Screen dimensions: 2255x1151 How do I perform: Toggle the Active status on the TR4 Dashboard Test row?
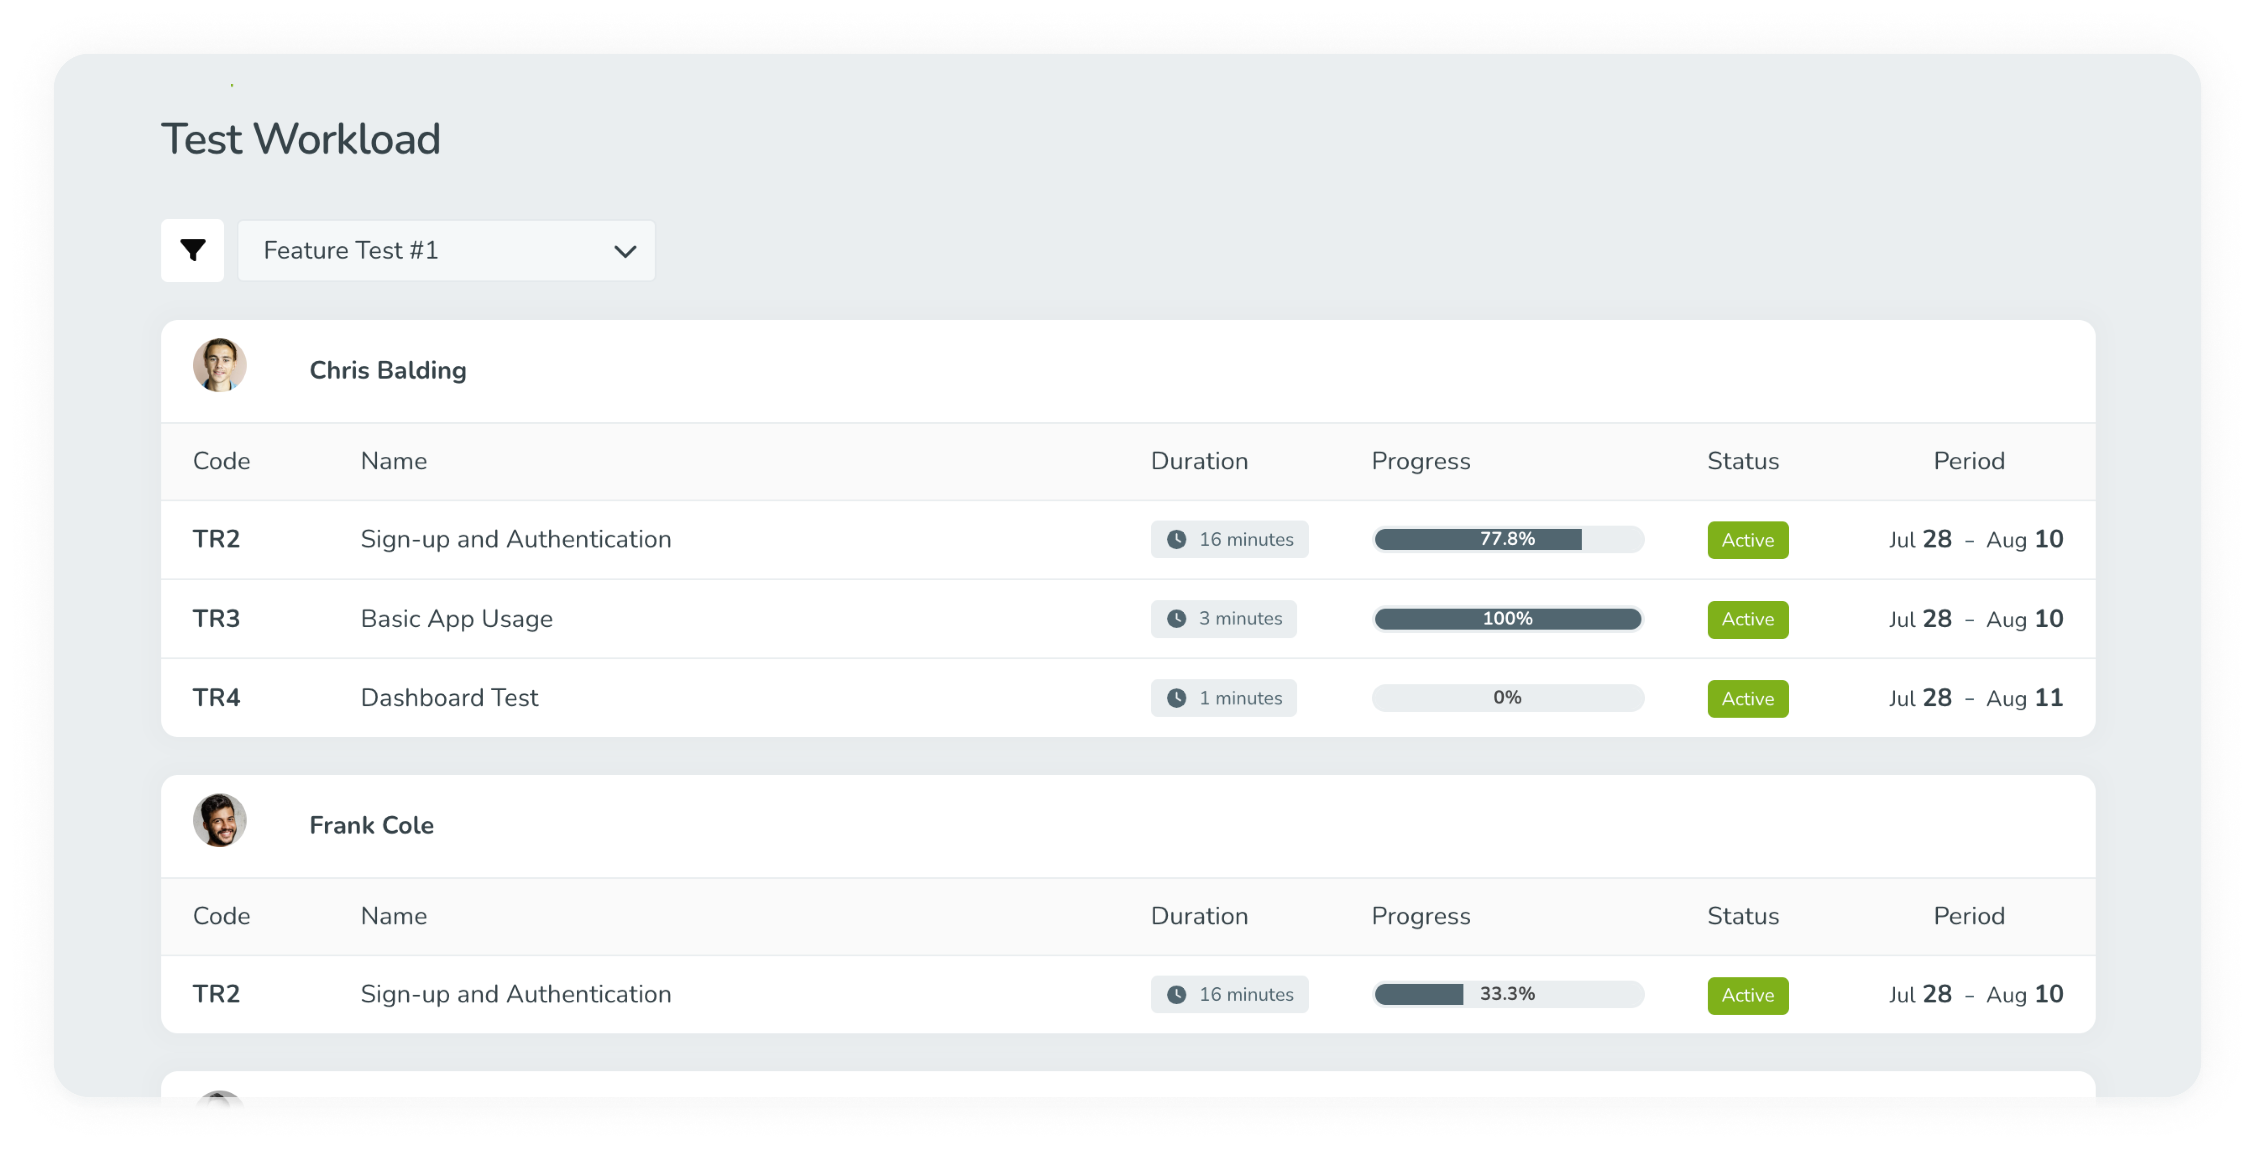1747,698
